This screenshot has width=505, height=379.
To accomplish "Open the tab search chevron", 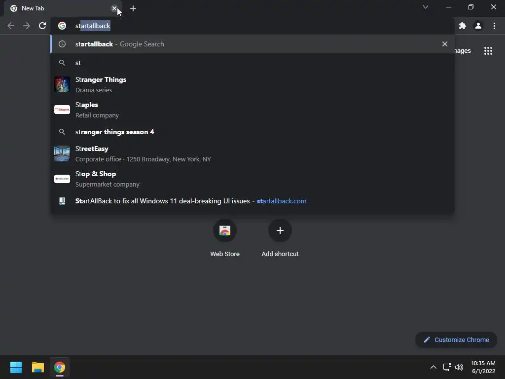I will (x=426, y=7).
